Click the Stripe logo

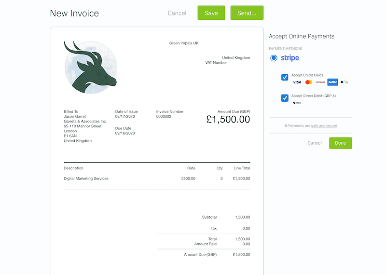point(290,58)
